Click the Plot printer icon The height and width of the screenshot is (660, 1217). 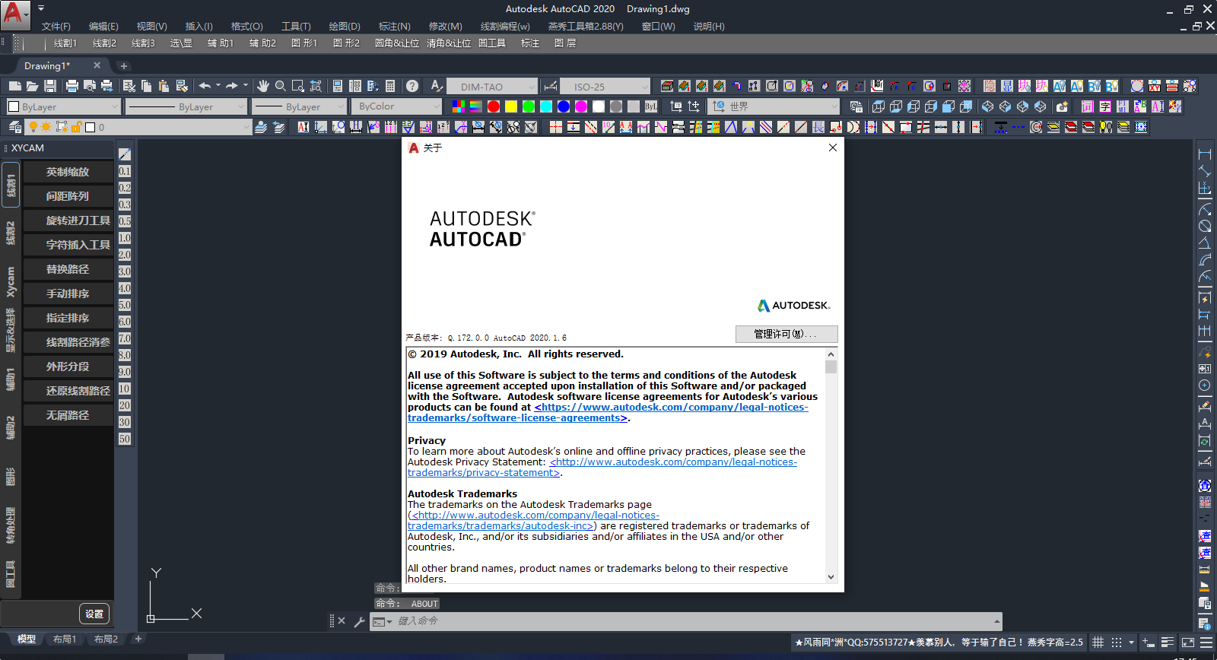[x=72, y=86]
